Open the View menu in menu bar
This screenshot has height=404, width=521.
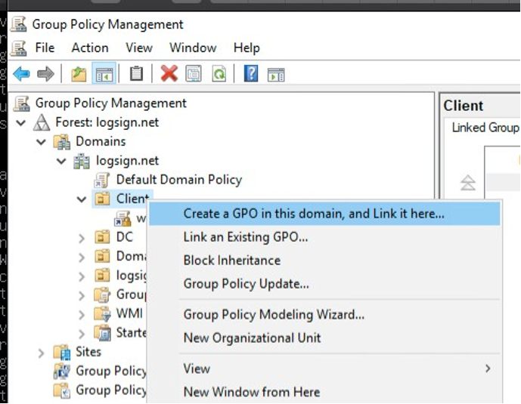pos(139,48)
